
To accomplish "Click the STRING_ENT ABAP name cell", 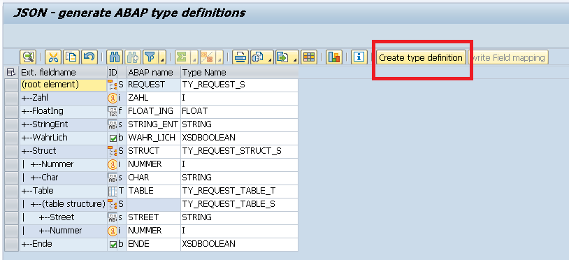I will (x=153, y=124).
